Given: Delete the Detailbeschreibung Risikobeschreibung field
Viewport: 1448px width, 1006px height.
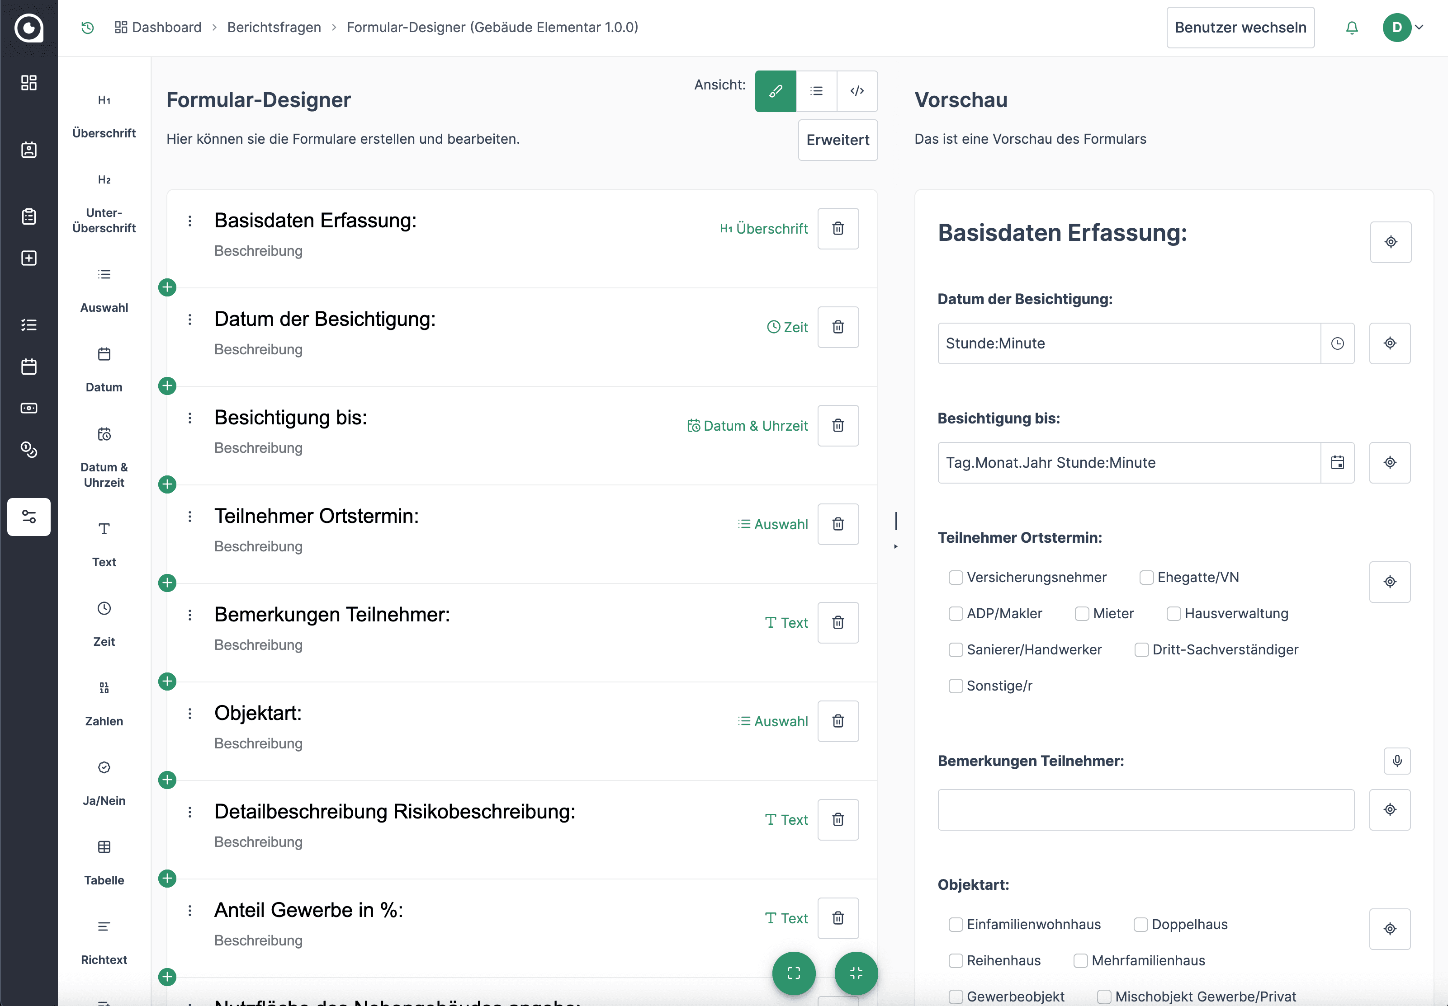Looking at the screenshot, I should 838,819.
